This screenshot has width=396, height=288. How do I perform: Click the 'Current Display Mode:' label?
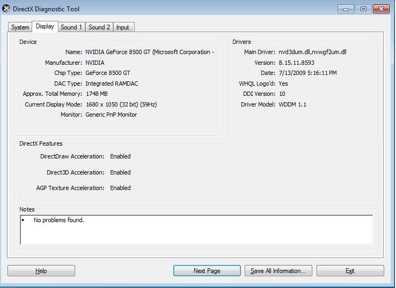tap(54, 104)
